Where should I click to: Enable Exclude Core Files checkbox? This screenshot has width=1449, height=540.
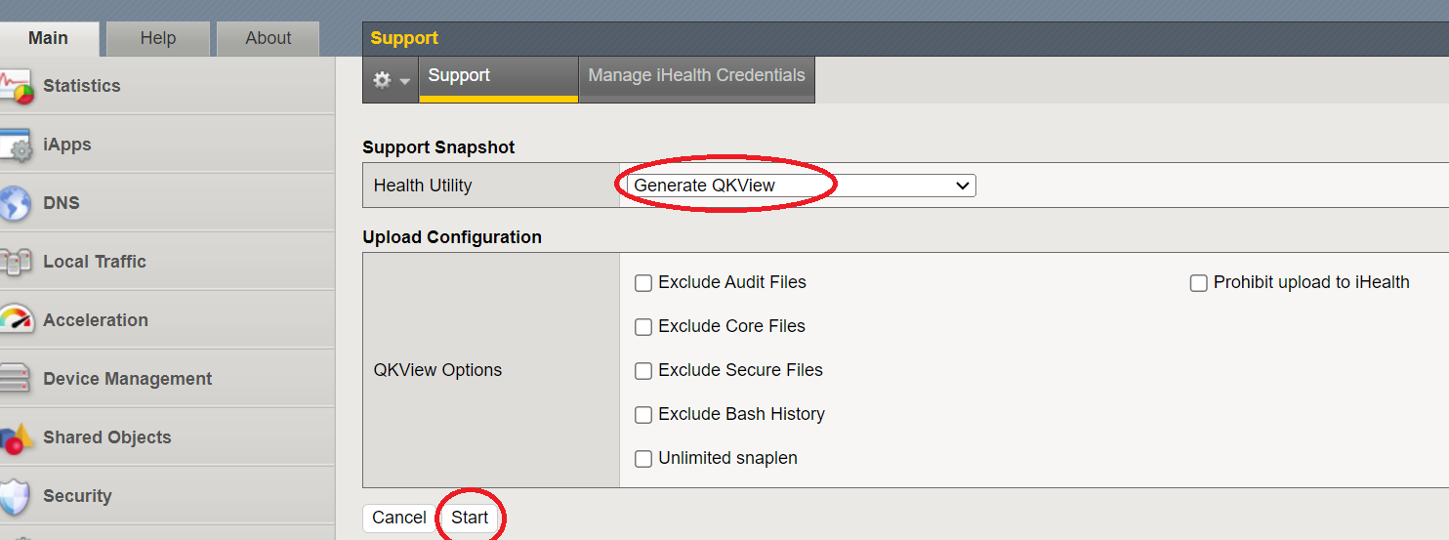[643, 327]
